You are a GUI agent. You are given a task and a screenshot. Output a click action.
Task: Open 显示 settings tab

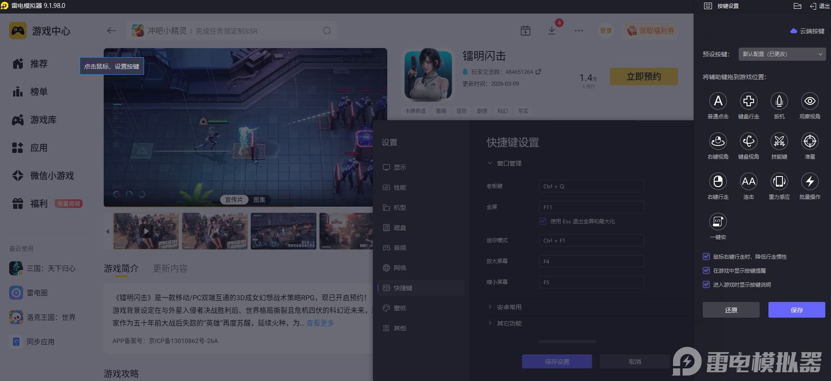click(x=421, y=167)
